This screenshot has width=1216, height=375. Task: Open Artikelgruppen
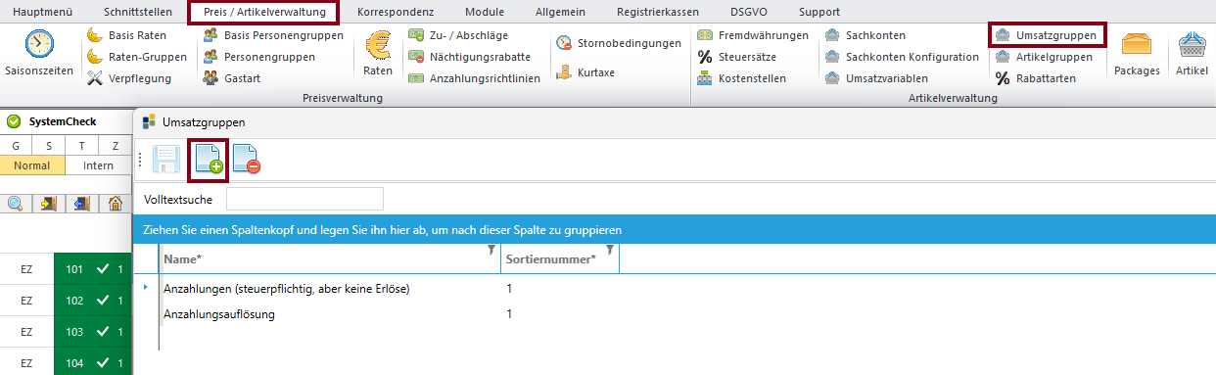[1044, 57]
